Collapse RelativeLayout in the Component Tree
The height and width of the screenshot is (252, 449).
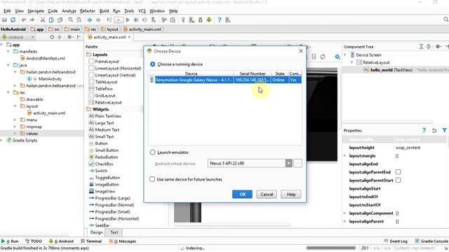352,62
